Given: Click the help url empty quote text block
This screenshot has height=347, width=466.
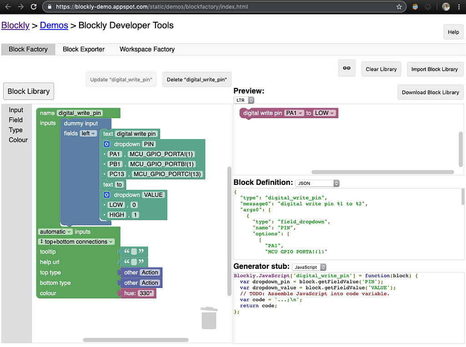Looking at the screenshot, I should coord(134,262).
